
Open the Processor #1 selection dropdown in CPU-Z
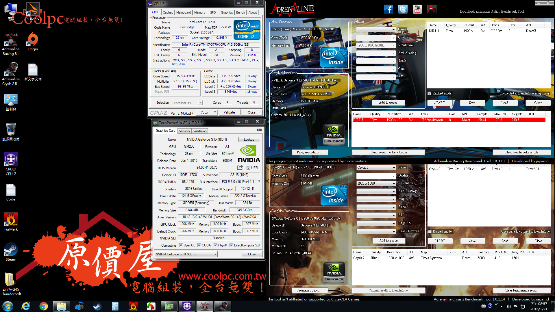(187, 103)
